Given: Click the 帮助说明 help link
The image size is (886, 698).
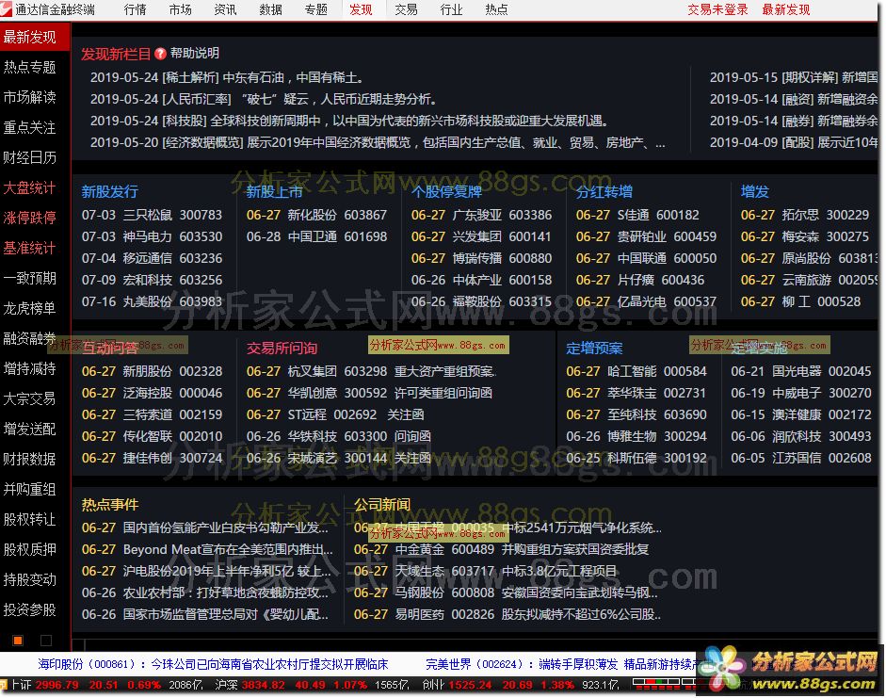Looking at the screenshot, I should pyautogui.click(x=195, y=53).
